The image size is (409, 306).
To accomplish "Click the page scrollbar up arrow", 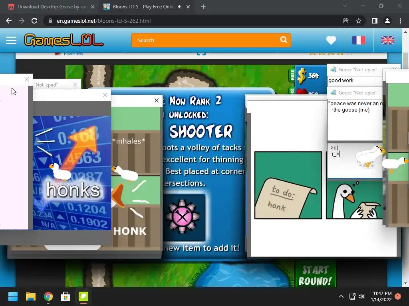I will (x=405, y=32).
